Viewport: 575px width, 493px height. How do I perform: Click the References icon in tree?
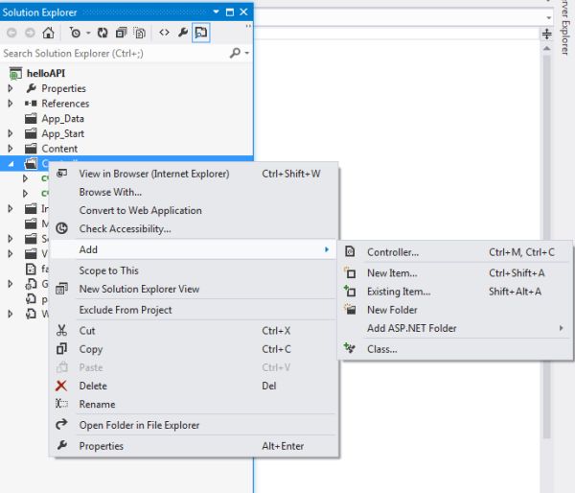pyautogui.click(x=31, y=104)
